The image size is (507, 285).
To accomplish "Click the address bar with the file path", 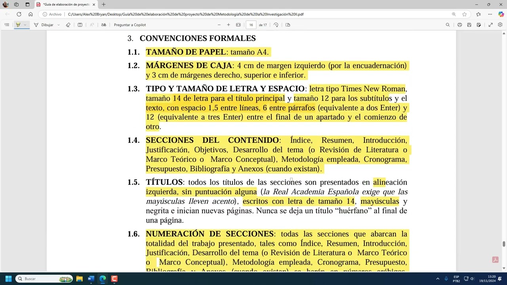I will 253,14.
